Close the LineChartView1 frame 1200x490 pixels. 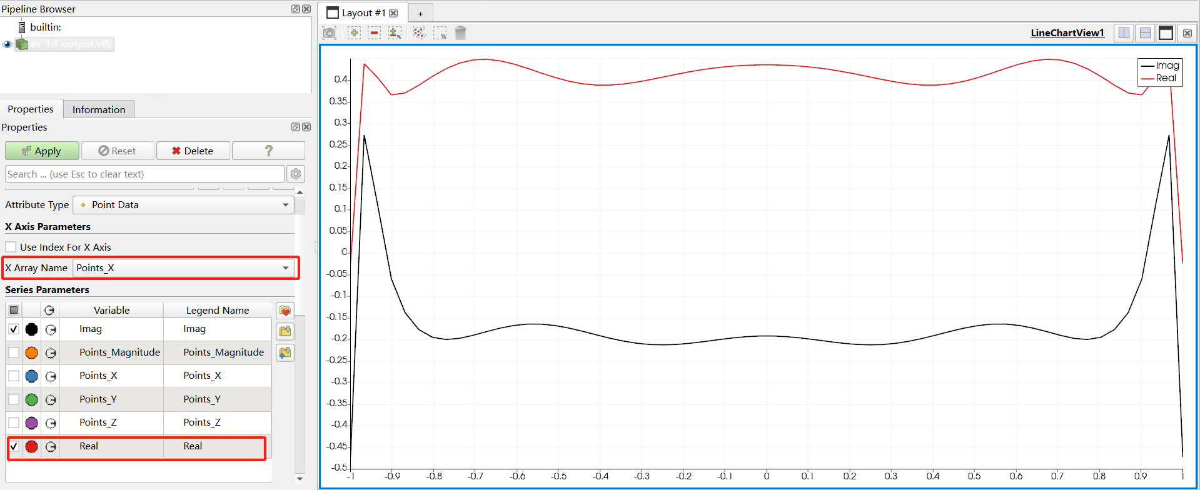(x=1187, y=33)
